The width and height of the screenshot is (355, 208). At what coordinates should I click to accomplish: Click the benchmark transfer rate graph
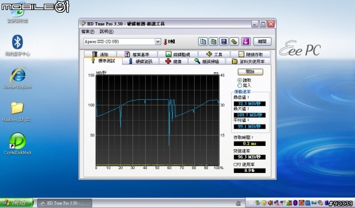click(x=158, y=120)
